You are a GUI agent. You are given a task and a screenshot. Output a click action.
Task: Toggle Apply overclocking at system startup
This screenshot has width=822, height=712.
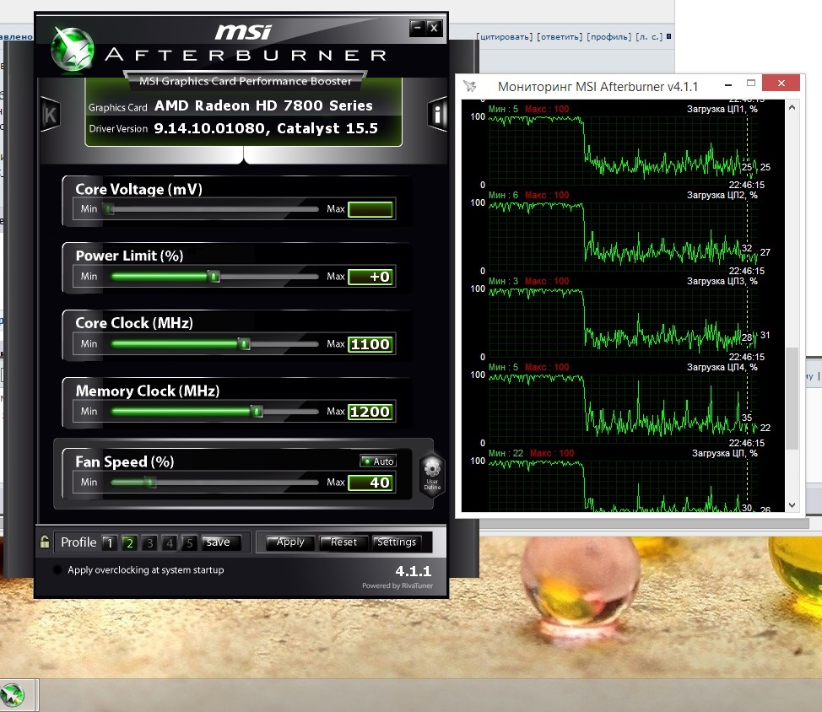[x=57, y=569]
